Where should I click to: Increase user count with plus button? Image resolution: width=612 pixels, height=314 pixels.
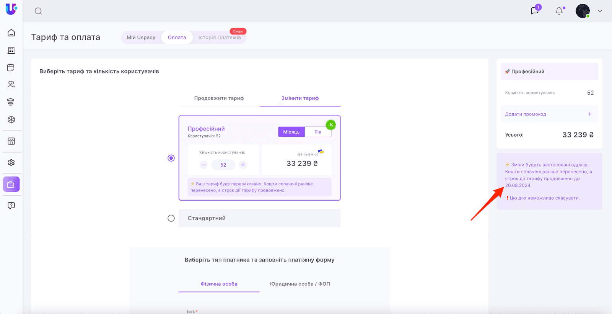click(x=243, y=165)
